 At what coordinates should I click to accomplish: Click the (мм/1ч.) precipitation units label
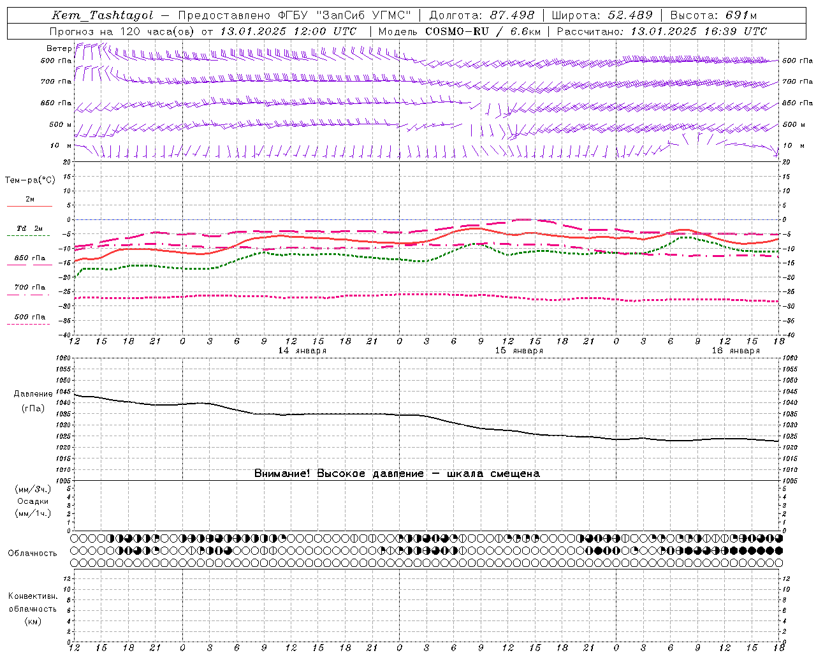tap(33, 513)
